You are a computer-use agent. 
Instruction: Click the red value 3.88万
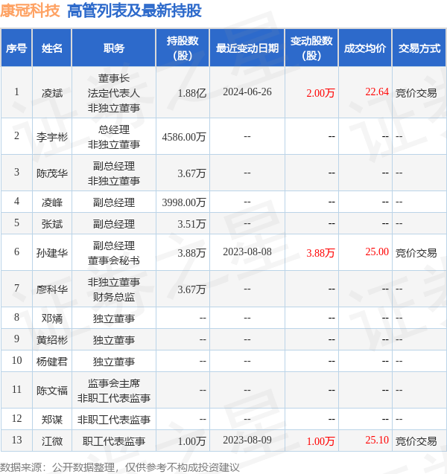point(320,253)
